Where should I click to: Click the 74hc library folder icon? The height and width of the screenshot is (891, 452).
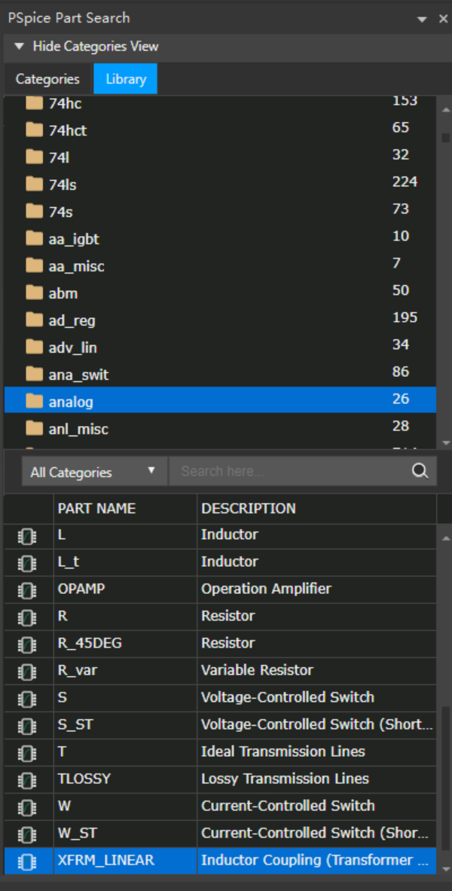click(35, 103)
